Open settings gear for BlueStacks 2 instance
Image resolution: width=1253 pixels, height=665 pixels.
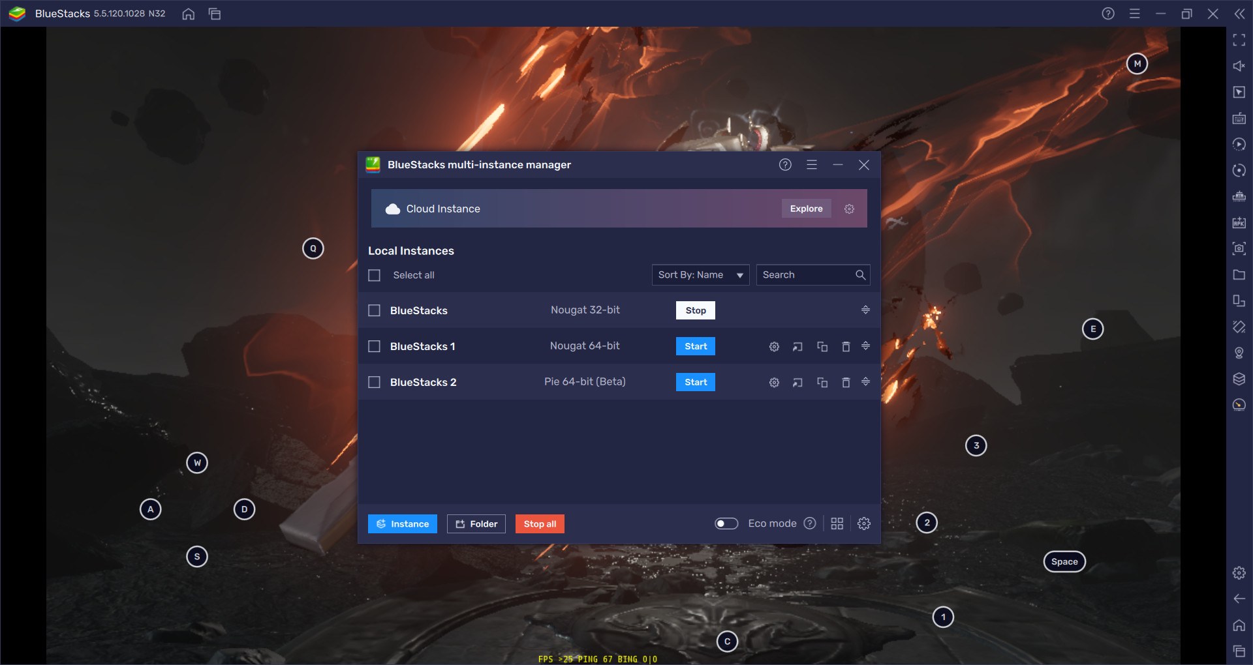[x=774, y=383]
